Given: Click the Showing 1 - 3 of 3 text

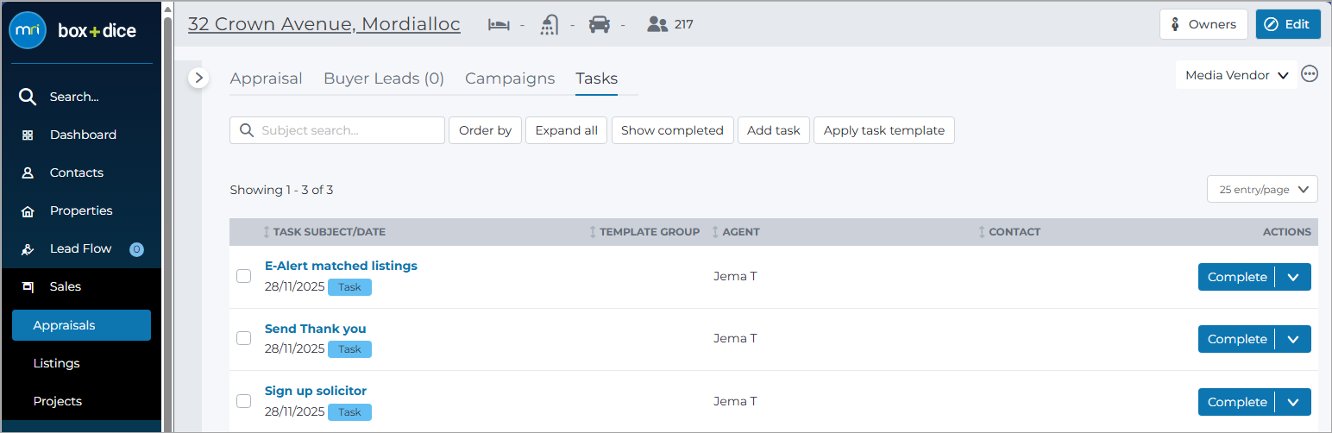Looking at the screenshot, I should (x=281, y=190).
